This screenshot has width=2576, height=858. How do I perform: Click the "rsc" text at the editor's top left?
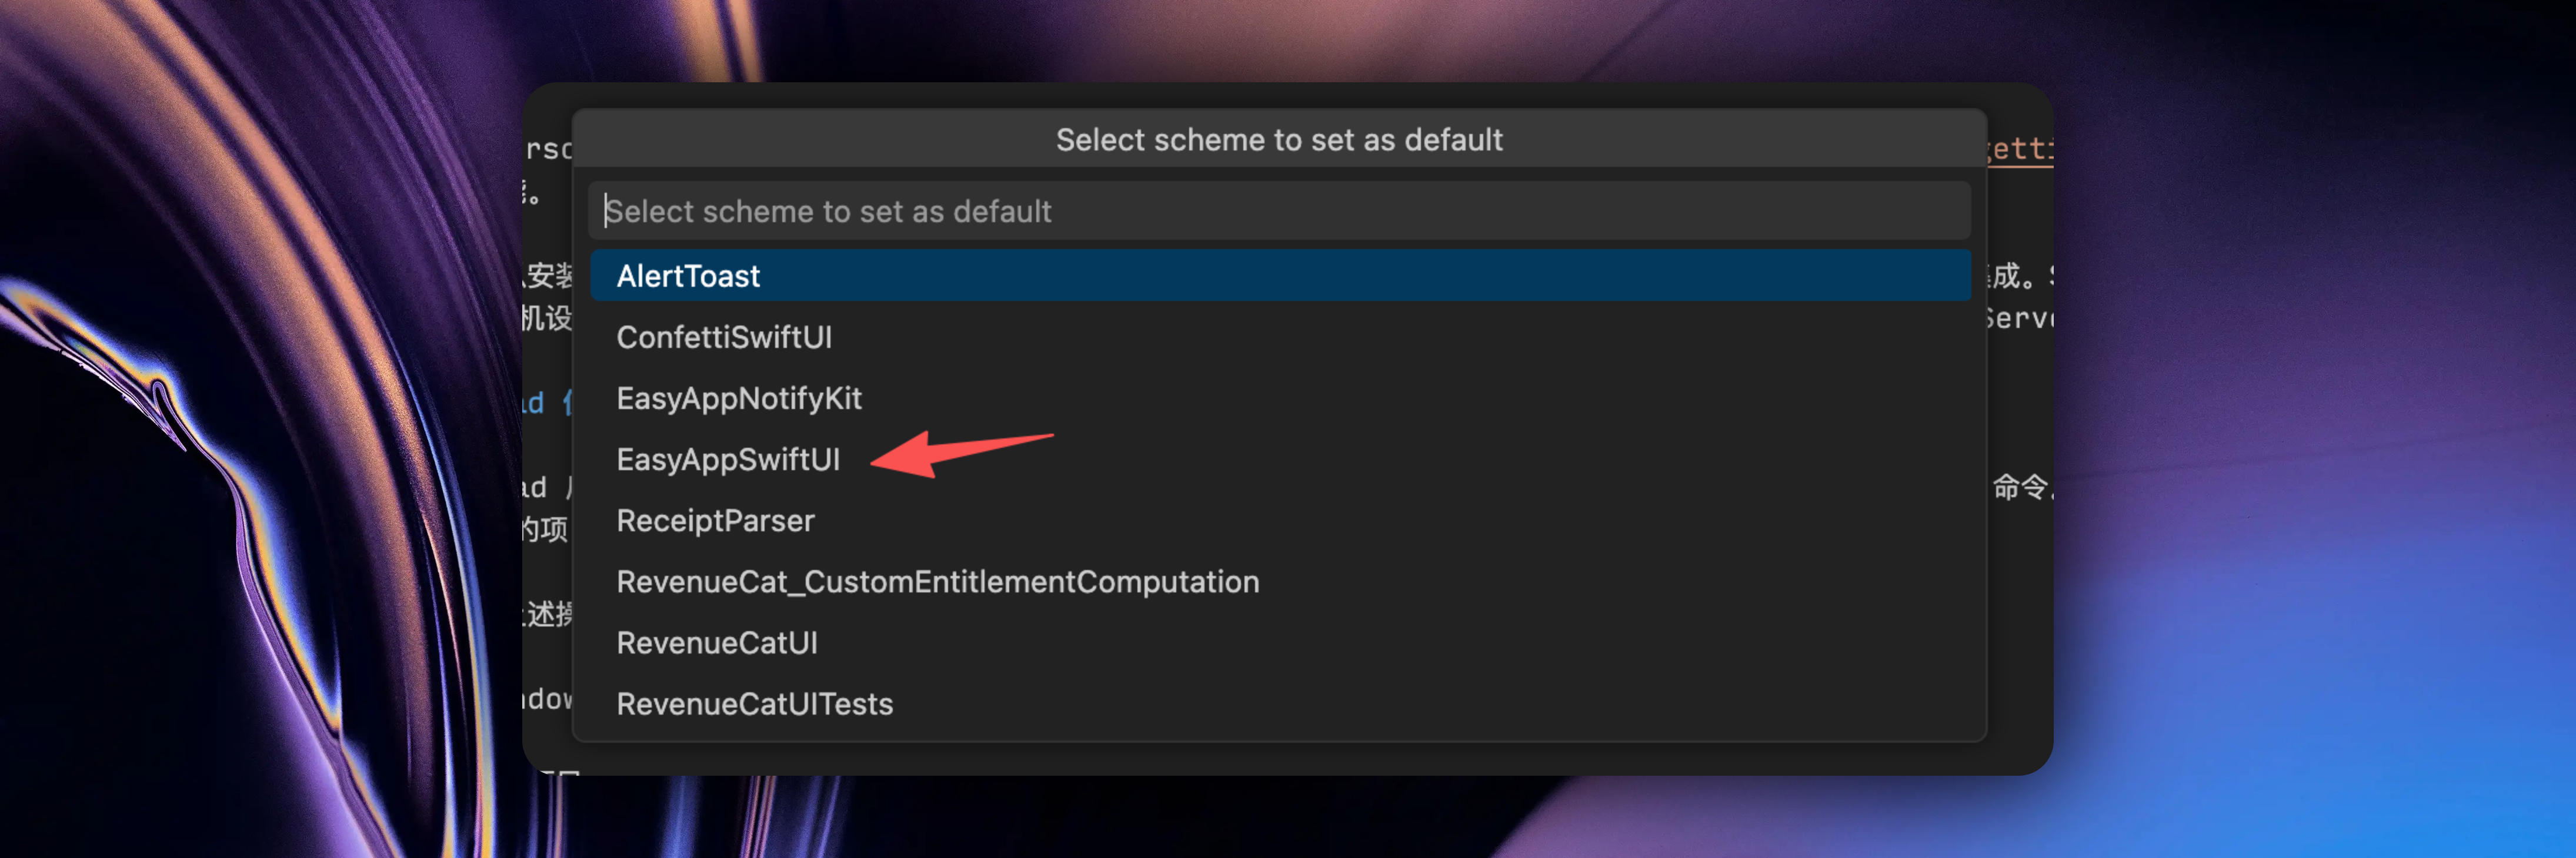pyautogui.click(x=549, y=150)
